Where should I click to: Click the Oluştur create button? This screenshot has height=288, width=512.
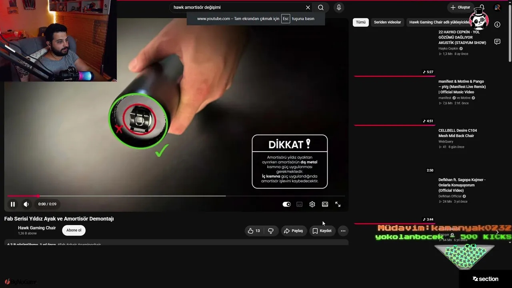point(460,8)
